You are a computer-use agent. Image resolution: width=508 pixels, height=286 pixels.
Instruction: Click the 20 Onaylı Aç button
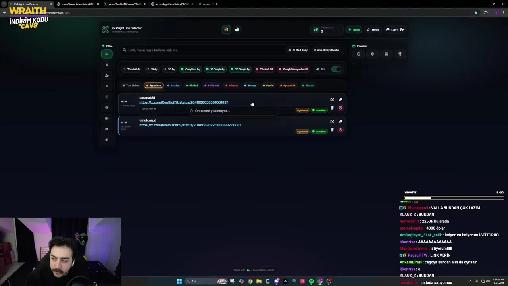click(x=240, y=69)
